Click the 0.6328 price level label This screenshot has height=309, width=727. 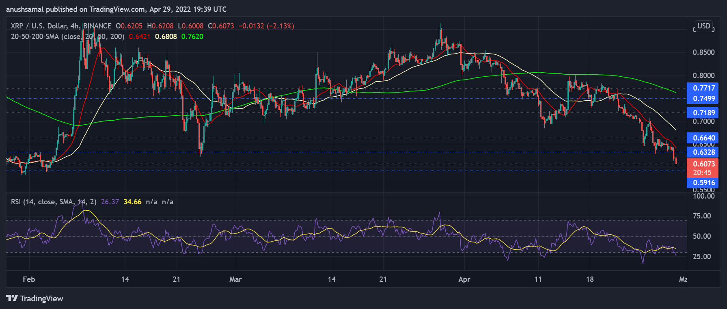(x=703, y=152)
